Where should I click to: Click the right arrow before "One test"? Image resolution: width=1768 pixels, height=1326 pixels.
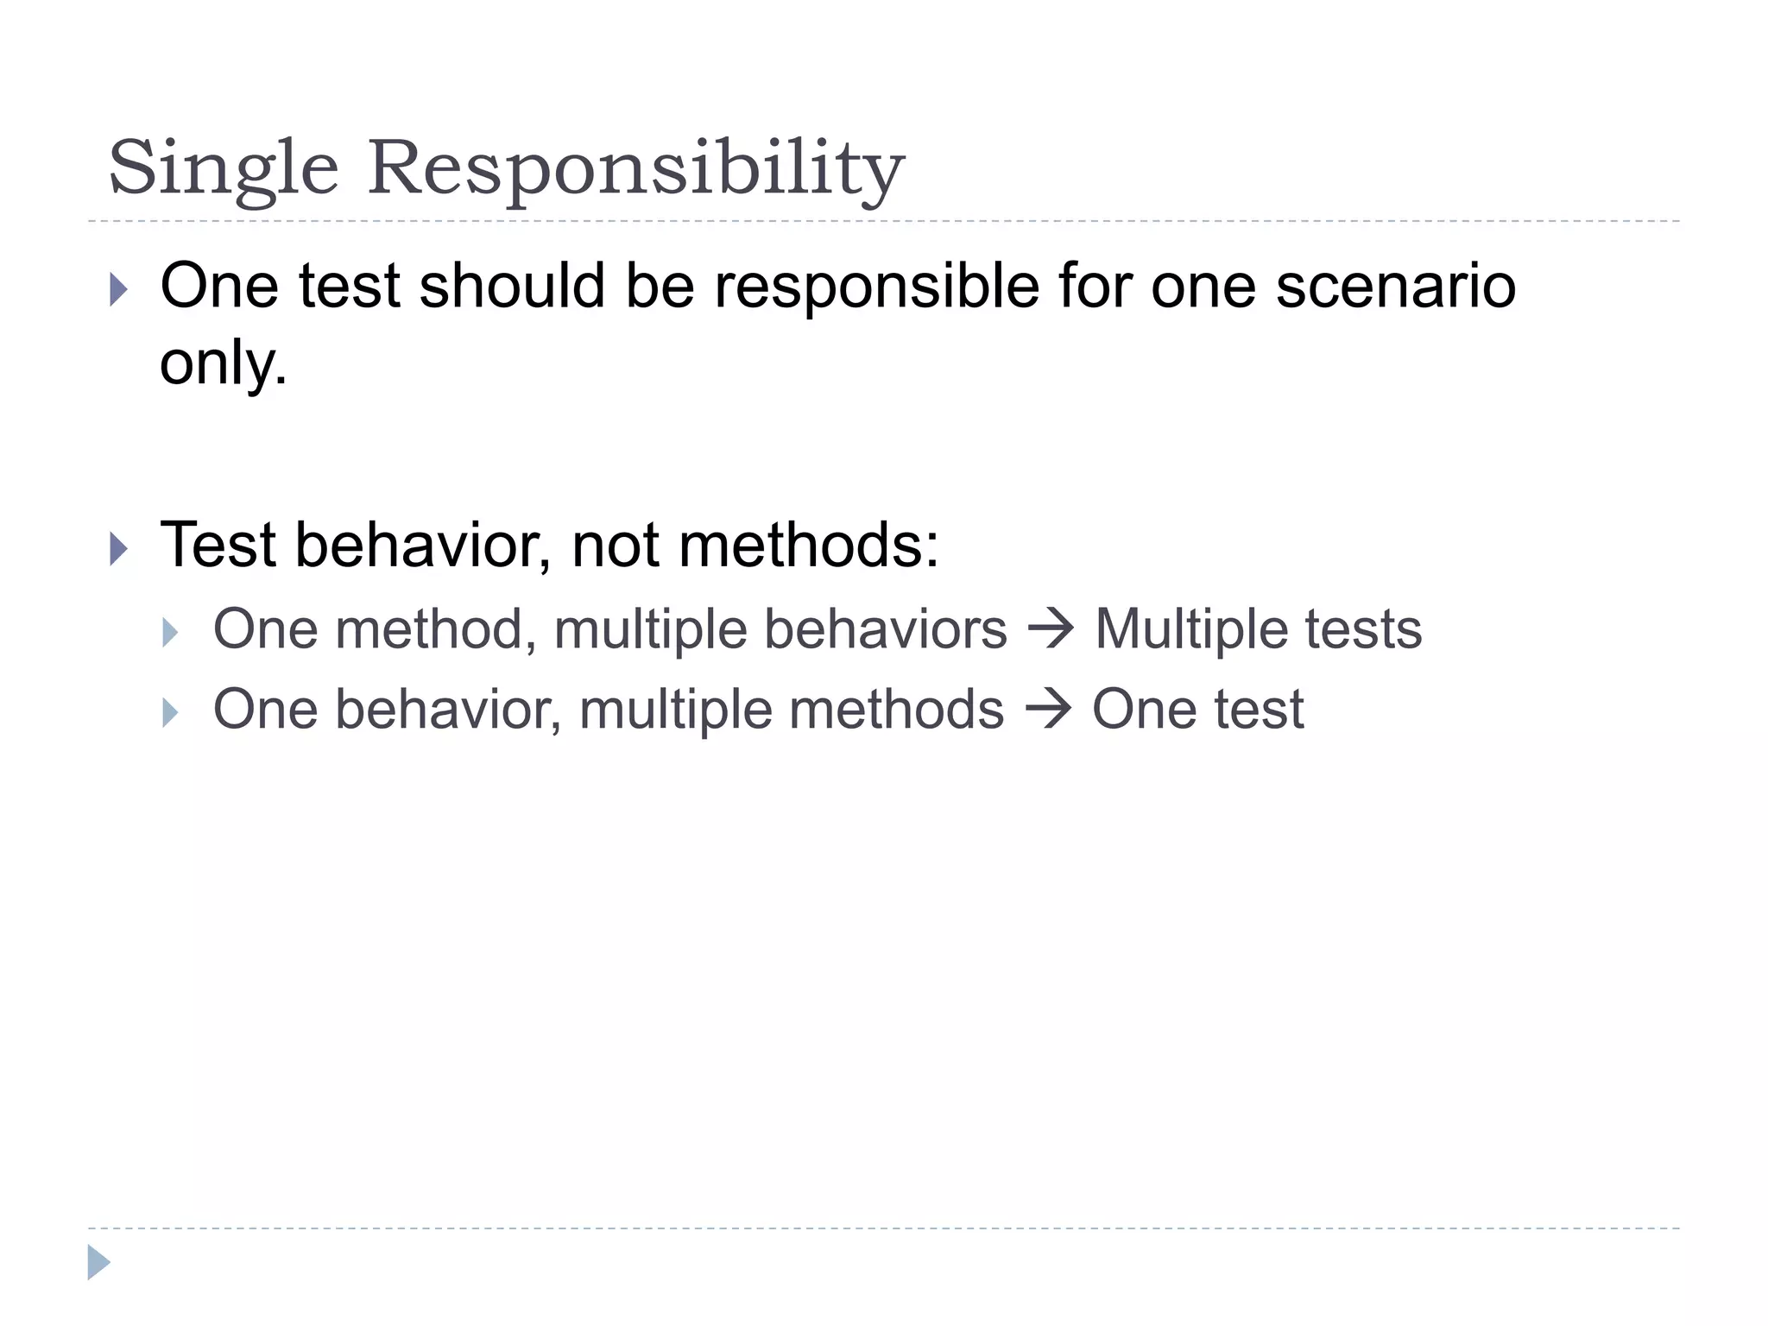click(x=1048, y=710)
